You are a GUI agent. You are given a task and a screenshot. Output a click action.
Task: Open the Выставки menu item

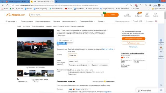pos(57,21)
